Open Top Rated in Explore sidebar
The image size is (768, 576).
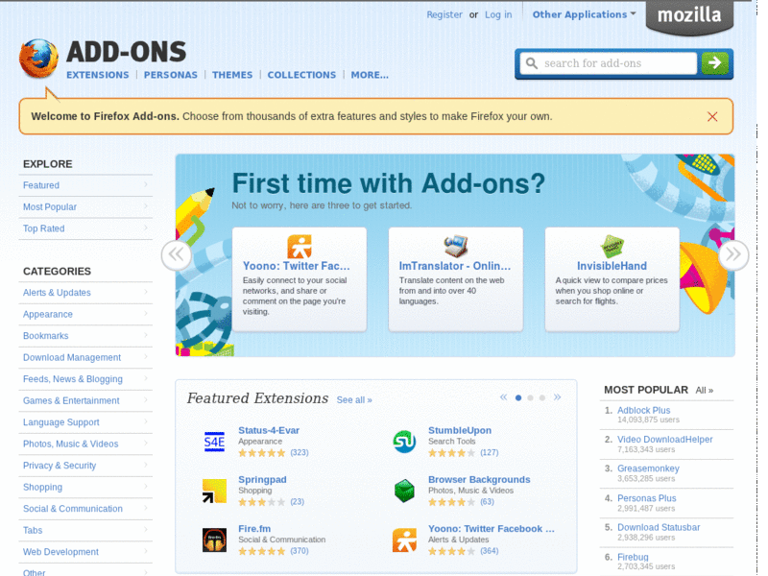(85, 228)
